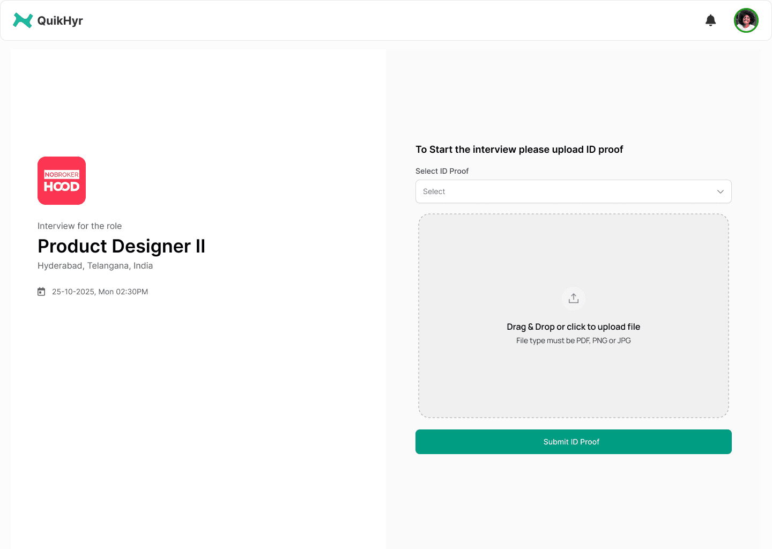
Task: Click the NoBrokerHood company logo
Action: 61,181
